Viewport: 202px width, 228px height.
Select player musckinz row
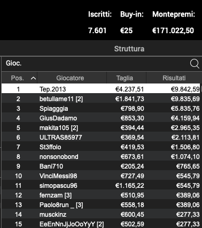(101, 214)
